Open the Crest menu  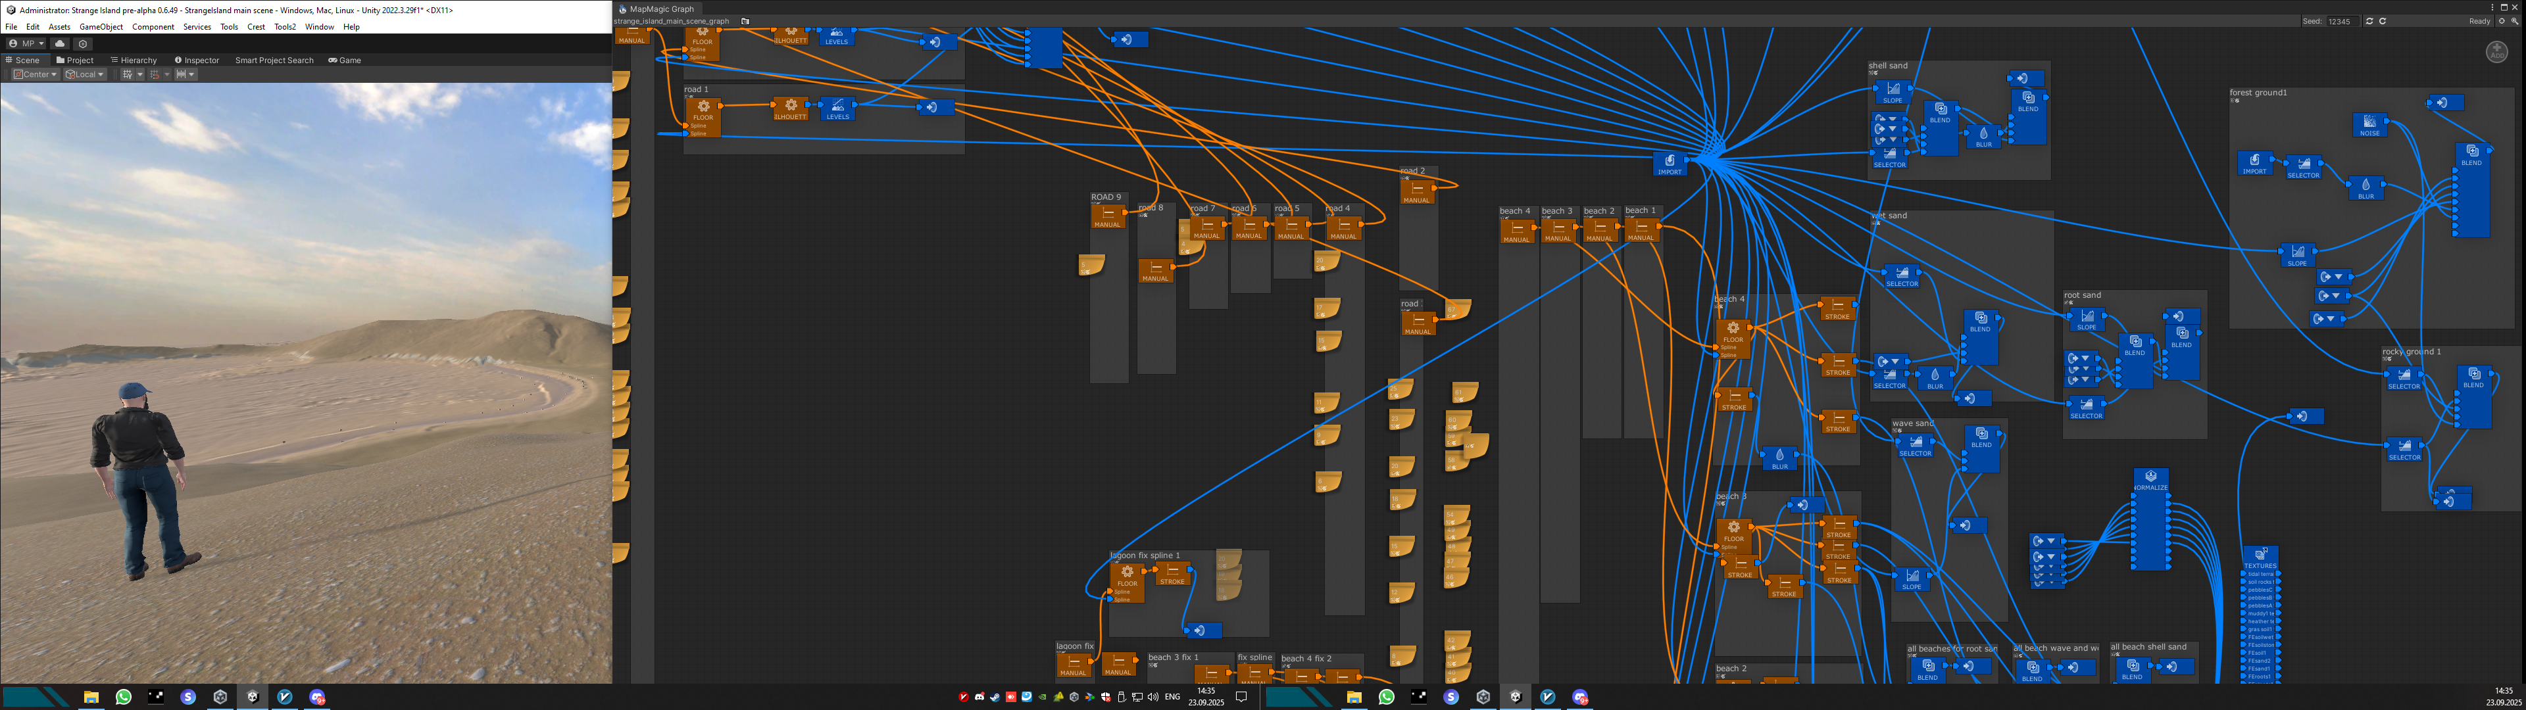(256, 28)
